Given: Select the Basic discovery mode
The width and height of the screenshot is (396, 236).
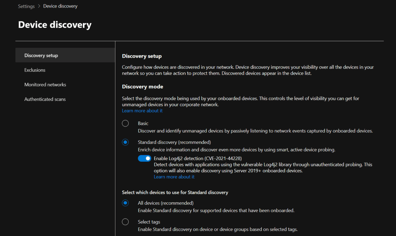Looking at the screenshot, I should pos(125,123).
